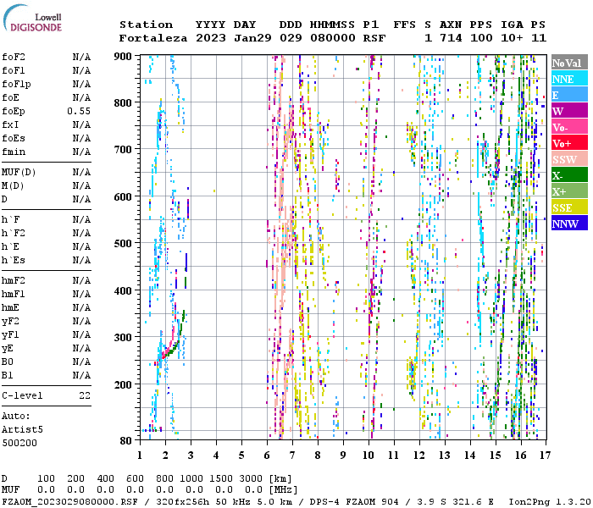The width and height of the screenshot is (593, 508).
Task: Click the MUF(D) parameter label
Action: pos(19,173)
